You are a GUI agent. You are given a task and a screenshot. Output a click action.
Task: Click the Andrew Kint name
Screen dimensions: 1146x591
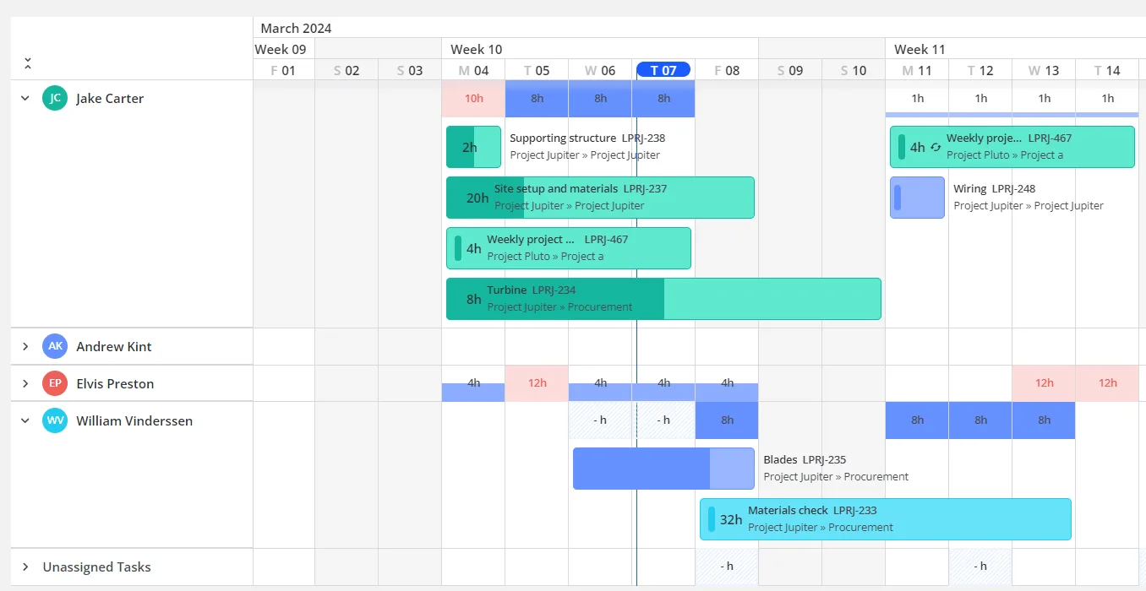(x=114, y=346)
